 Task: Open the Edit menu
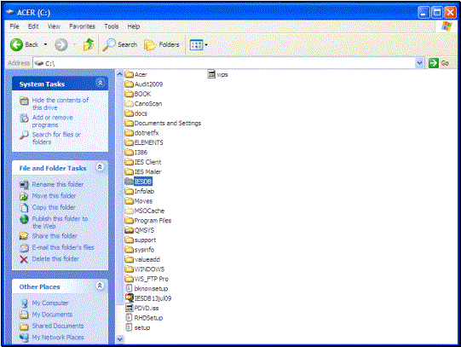pyautogui.click(x=33, y=26)
